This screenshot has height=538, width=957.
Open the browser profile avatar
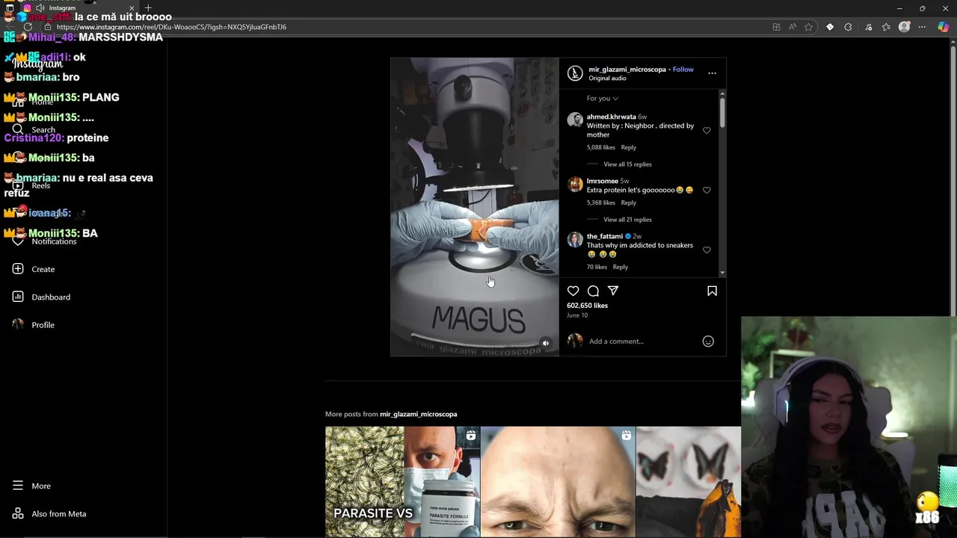[x=904, y=27]
